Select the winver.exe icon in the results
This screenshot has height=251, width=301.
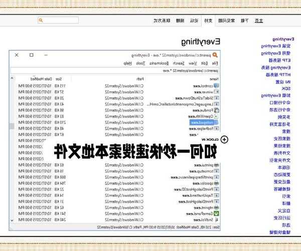coord(216,92)
